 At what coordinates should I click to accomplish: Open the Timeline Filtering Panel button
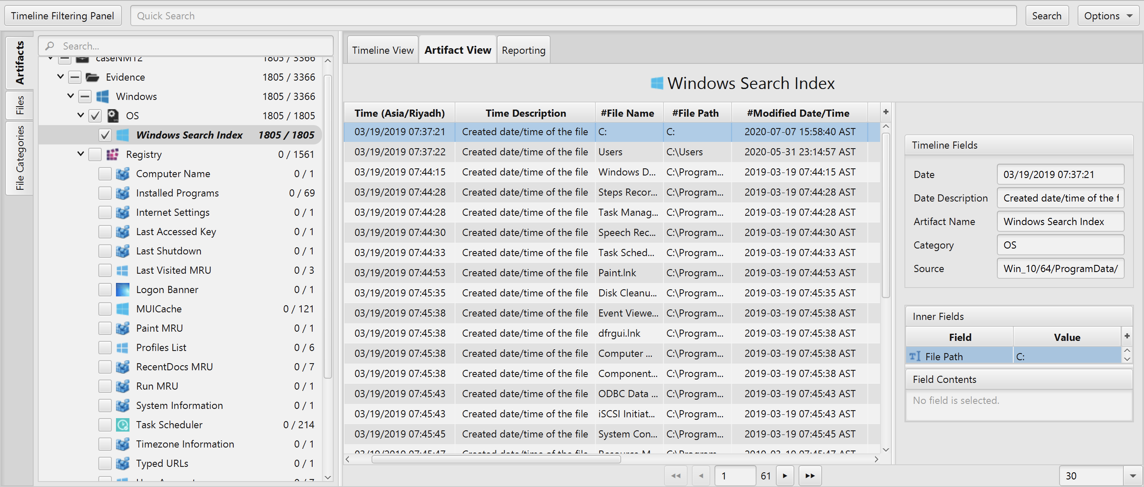tap(63, 16)
